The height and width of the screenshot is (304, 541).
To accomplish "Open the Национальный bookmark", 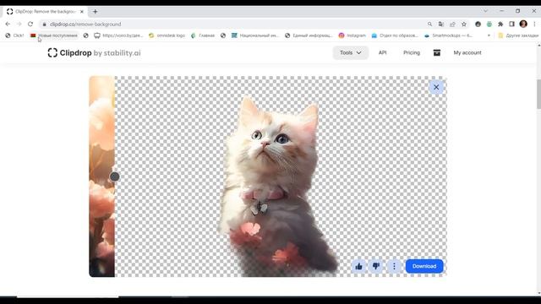I will tap(254, 35).
